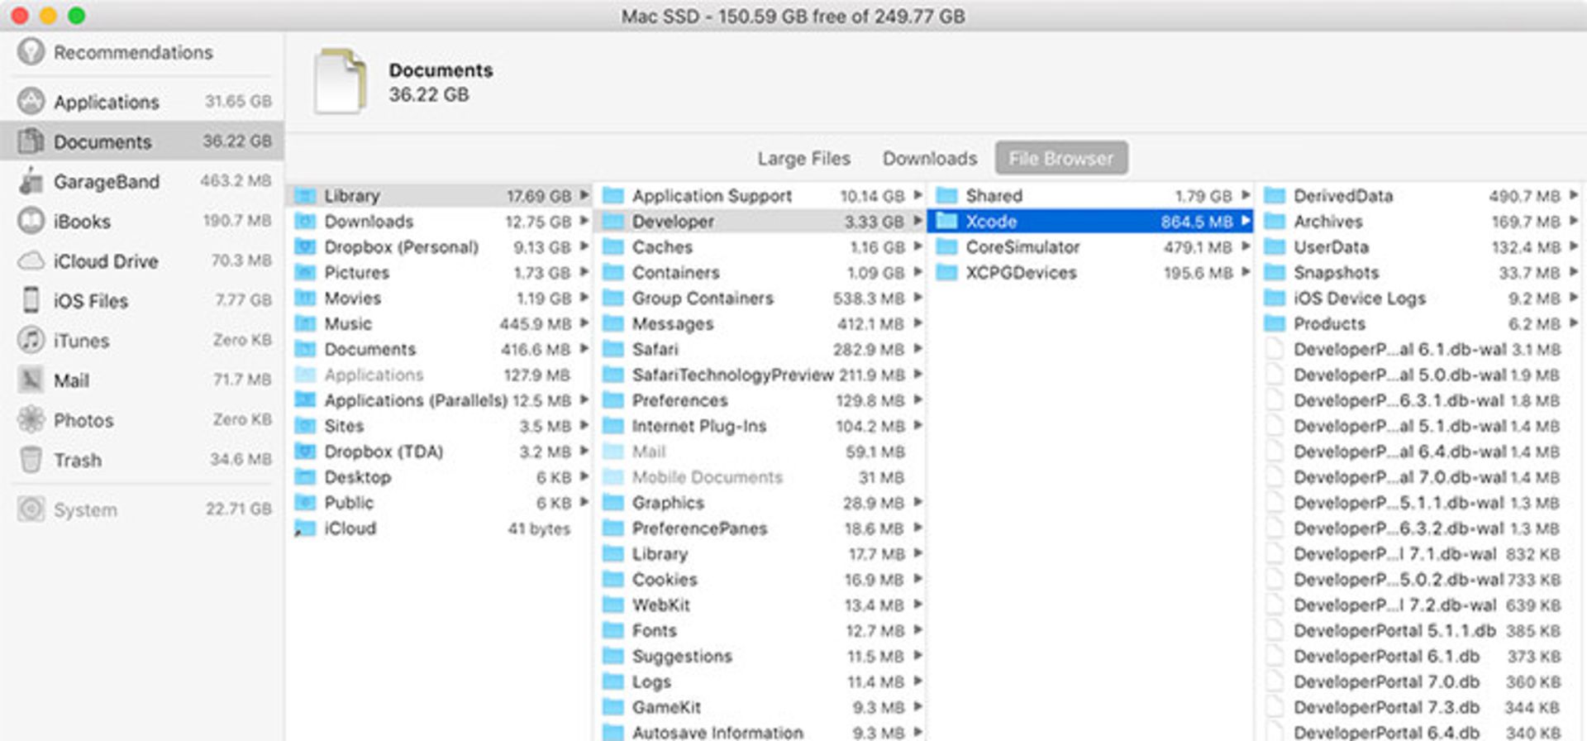Expand the Archives 169.7 MB row arrow
1587x741 pixels.
(1573, 221)
